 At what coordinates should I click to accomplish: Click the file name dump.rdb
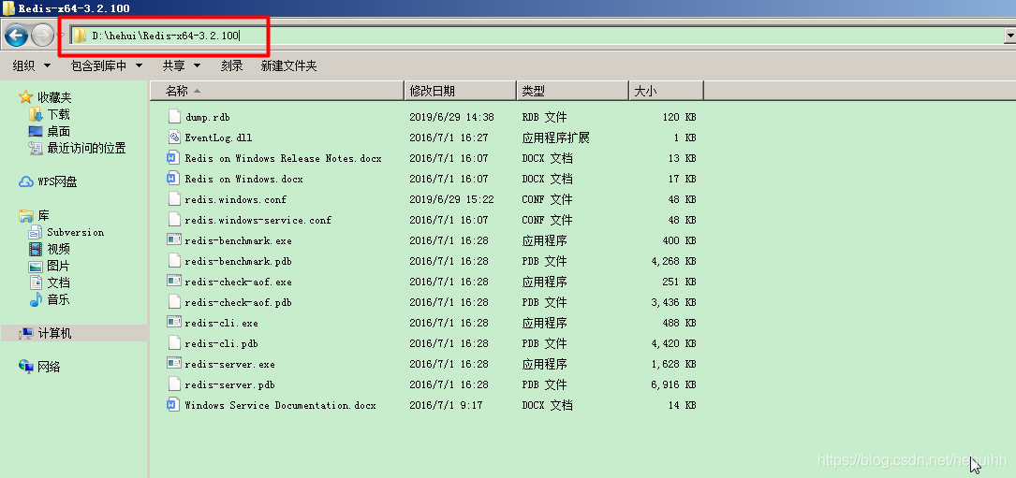click(207, 117)
